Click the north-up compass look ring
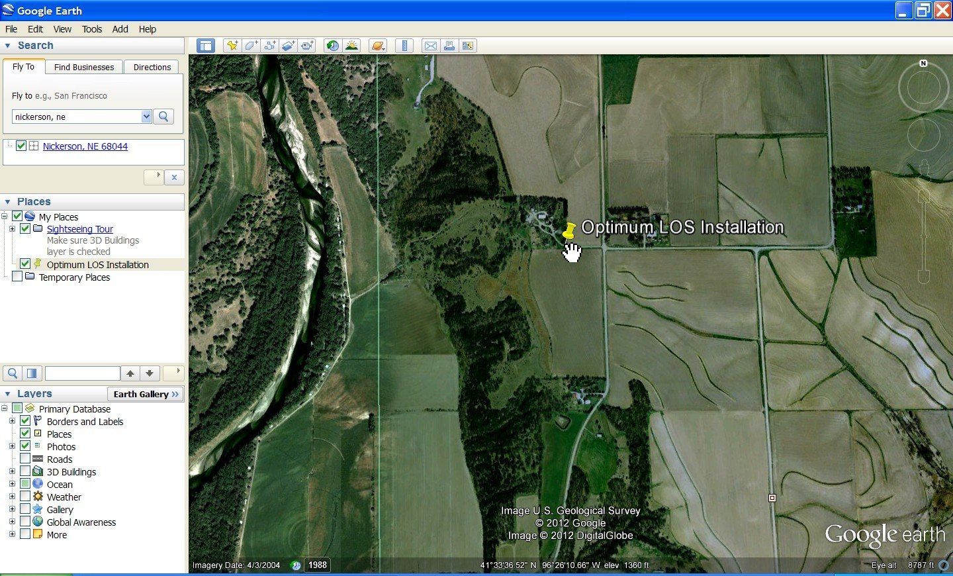The width and height of the screenshot is (953, 576). 923,87
